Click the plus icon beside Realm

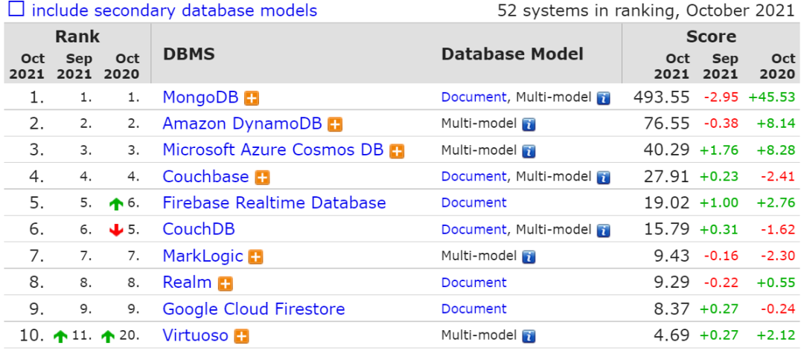point(225,283)
